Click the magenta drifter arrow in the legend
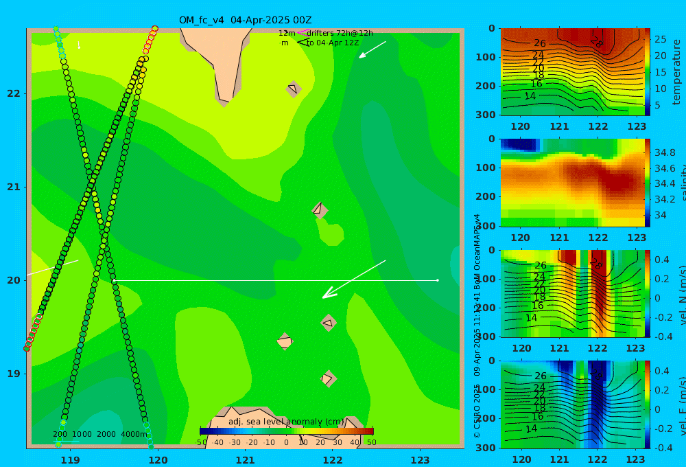 pos(303,32)
